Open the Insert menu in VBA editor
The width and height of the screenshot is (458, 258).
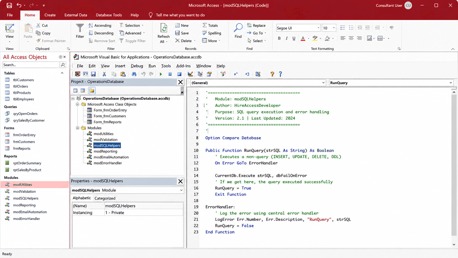[x=120, y=66]
